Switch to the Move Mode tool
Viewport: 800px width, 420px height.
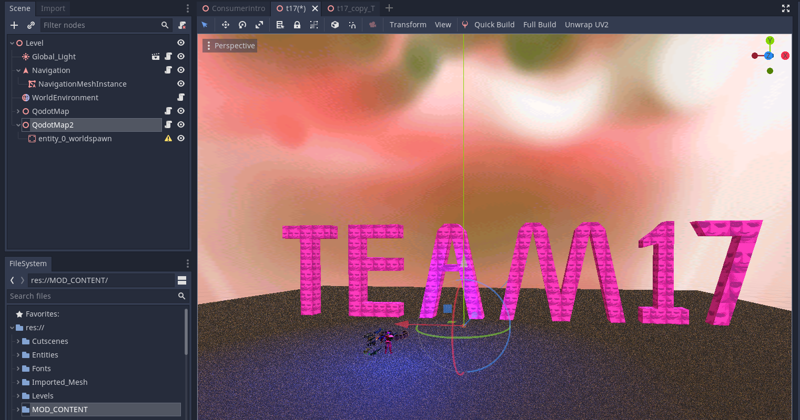[226, 25]
